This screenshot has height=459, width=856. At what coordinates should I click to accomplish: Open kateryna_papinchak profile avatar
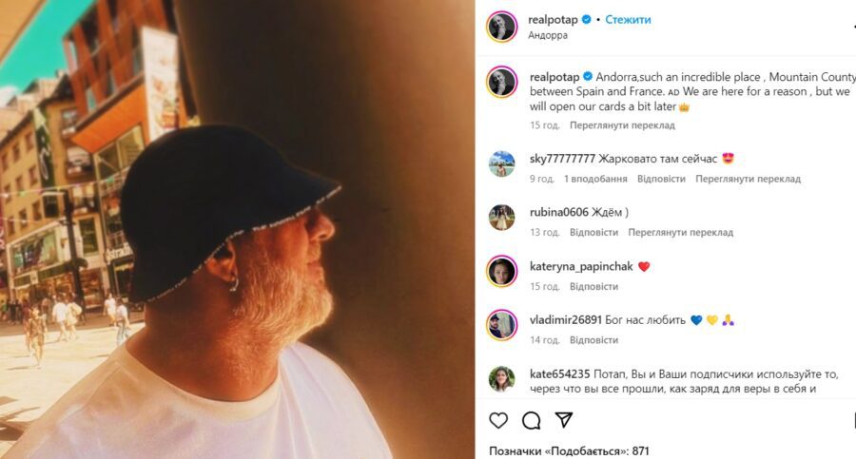click(x=501, y=272)
